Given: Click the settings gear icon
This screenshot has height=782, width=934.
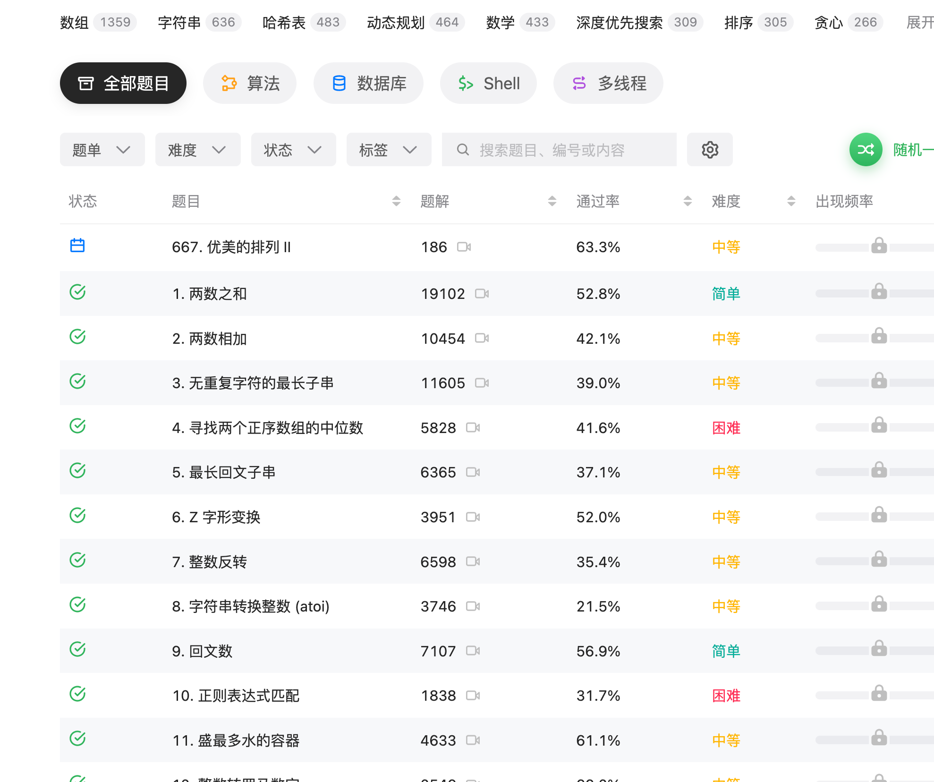Looking at the screenshot, I should pyautogui.click(x=710, y=150).
